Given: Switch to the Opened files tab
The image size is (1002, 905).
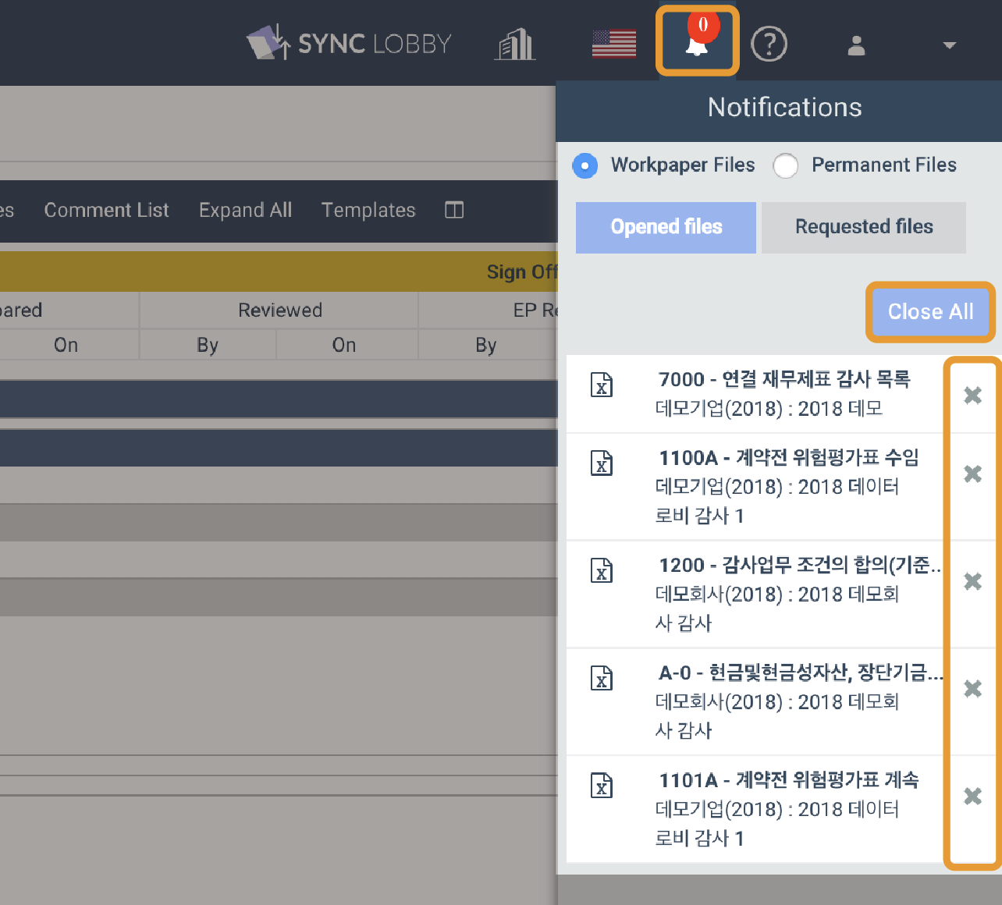Looking at the screenshot, I should pos(666,227).
